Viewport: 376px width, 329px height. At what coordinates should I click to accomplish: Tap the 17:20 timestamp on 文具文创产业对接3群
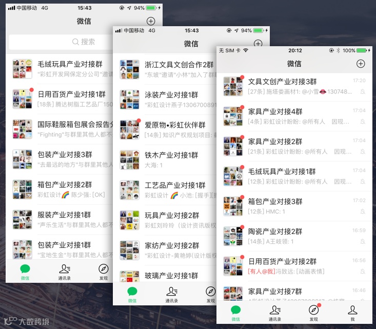[x=359, y=81]
